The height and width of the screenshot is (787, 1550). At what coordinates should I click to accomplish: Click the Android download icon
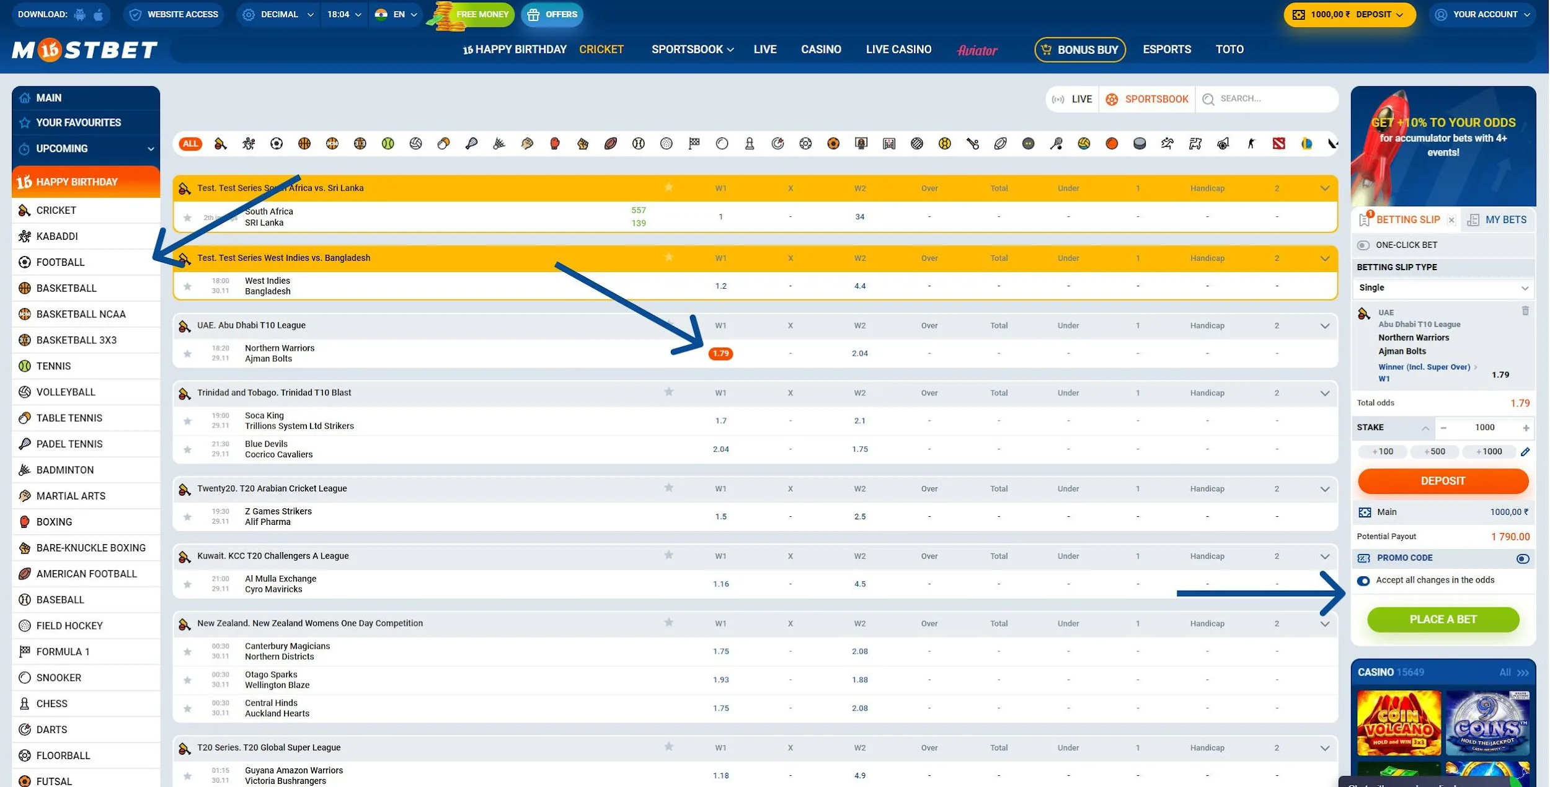tap(80, 14)
